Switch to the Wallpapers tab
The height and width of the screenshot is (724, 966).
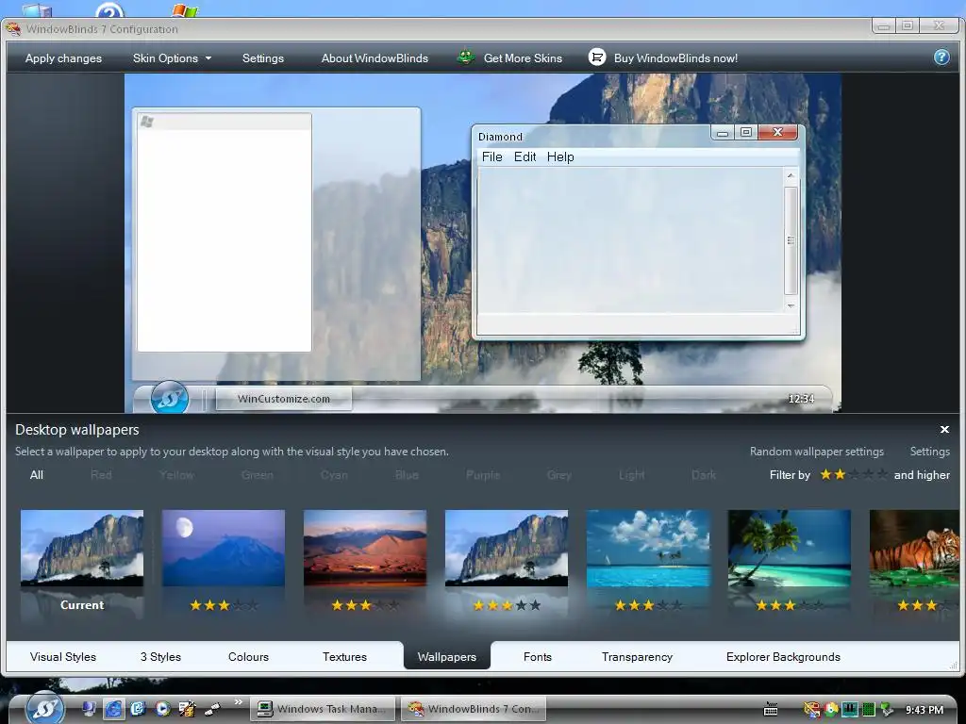[x=446, y=656]
